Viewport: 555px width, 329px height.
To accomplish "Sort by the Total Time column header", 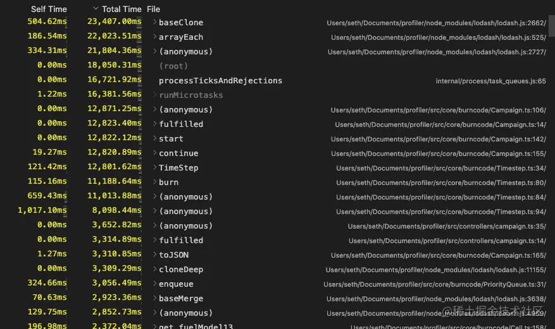I will pyautogui.click(x=122, y=9).
